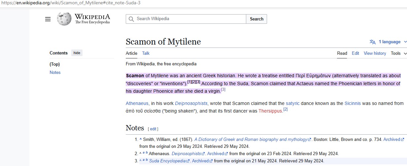Click back-link 'a' of note 3
Screen dimensions: 407x166
[x=144, y=160]
